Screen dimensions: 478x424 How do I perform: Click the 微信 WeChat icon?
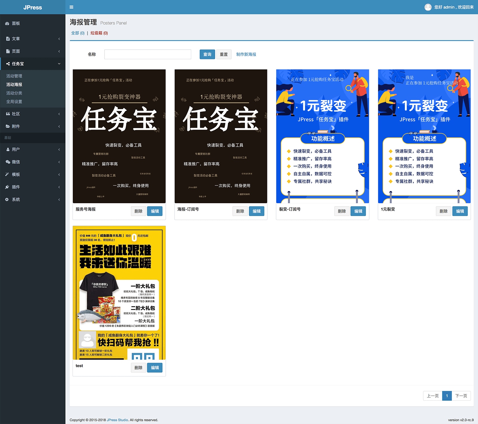pos(8,162)
